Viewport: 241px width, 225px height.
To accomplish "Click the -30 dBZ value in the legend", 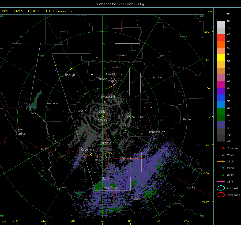I will tap(229, 142).
